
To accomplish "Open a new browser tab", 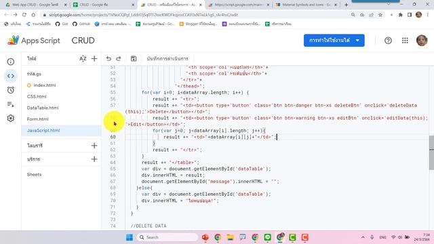I will point(346,5).
